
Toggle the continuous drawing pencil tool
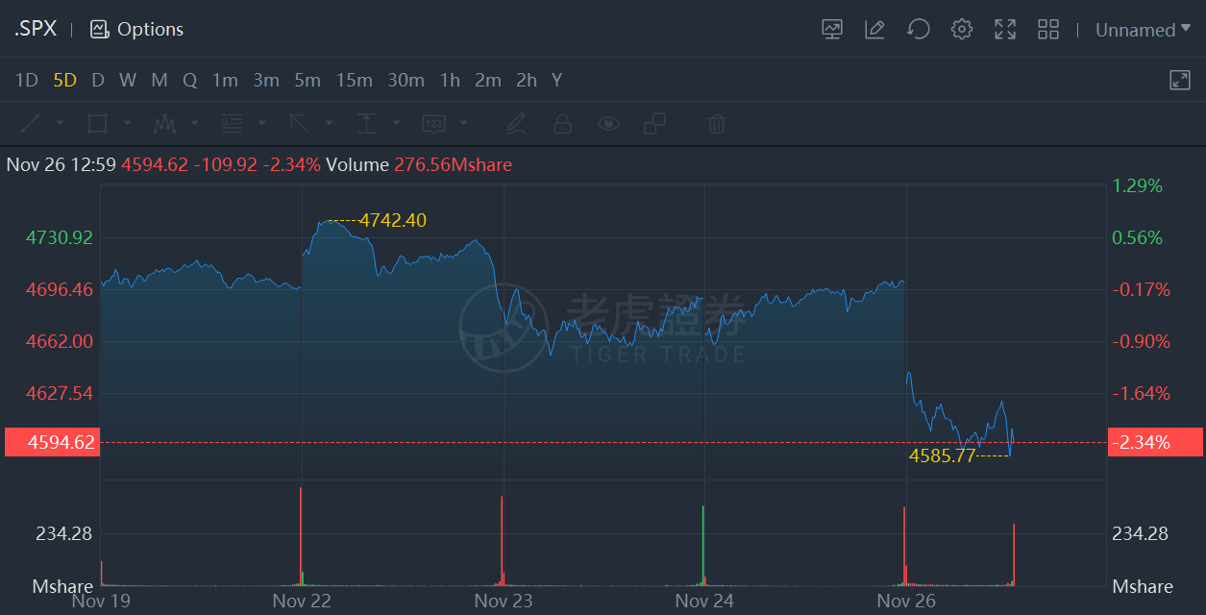click(x=516, y=123)
